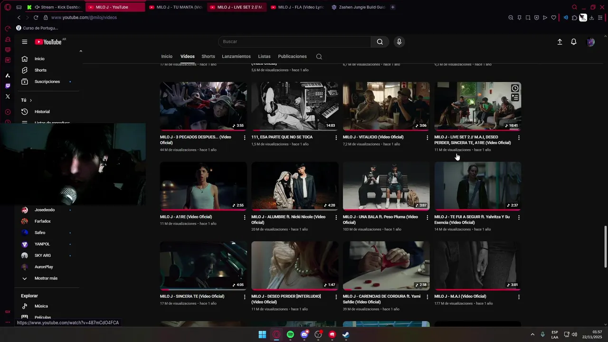Open Suscripciones in the YouTube sidebar

tap(47, 82)
